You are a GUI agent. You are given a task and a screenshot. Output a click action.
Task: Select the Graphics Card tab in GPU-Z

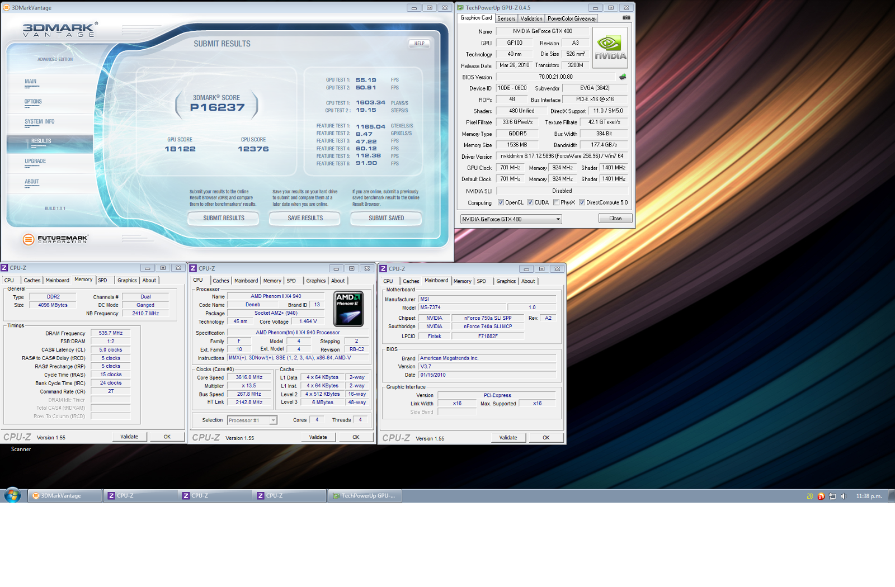[x=476, y=18]
